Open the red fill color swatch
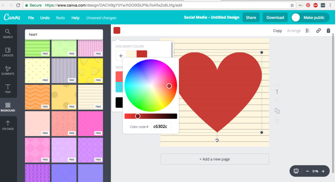The image size is (335, 182). (117, 30)
